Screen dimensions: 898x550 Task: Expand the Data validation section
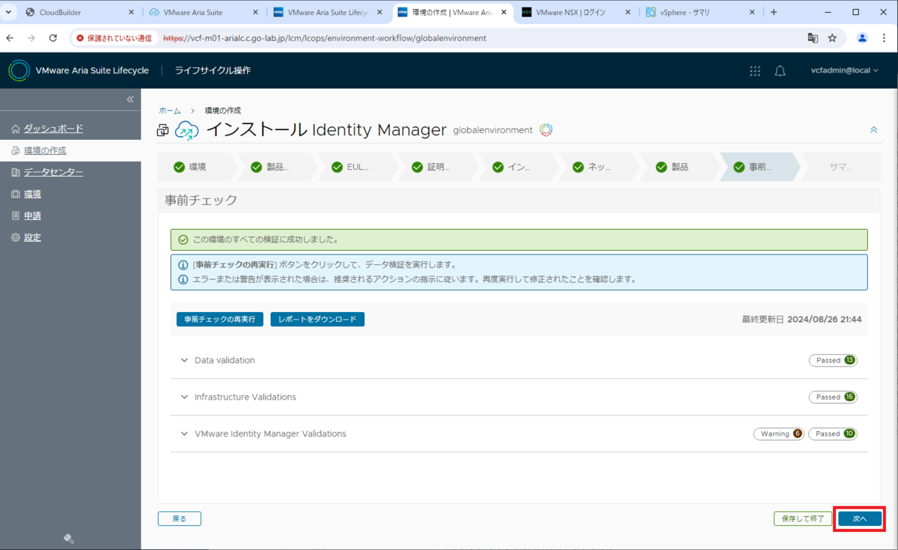click(x=184, y=360)
